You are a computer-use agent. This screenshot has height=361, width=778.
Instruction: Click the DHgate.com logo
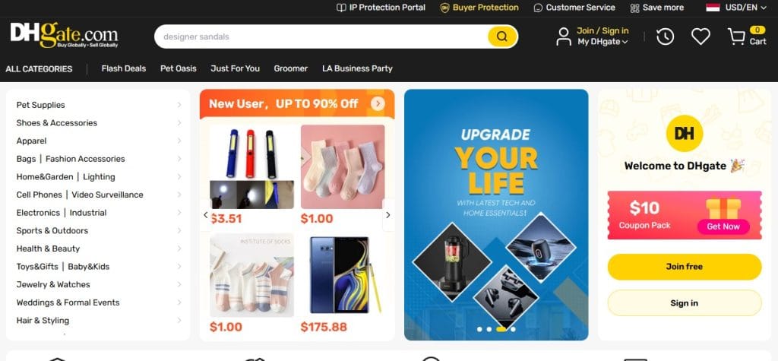[x=64, y=35]
